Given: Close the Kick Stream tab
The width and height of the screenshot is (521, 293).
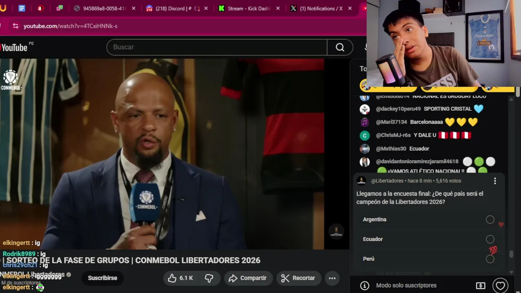Looking at the screenshot, I should point(278,8).
